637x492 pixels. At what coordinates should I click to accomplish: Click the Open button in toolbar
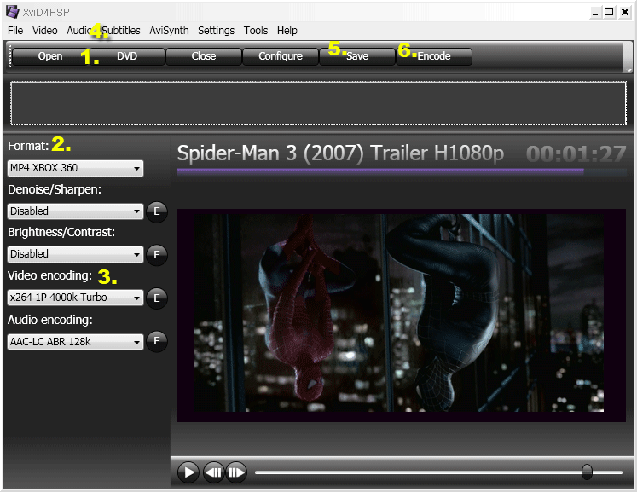50,56
